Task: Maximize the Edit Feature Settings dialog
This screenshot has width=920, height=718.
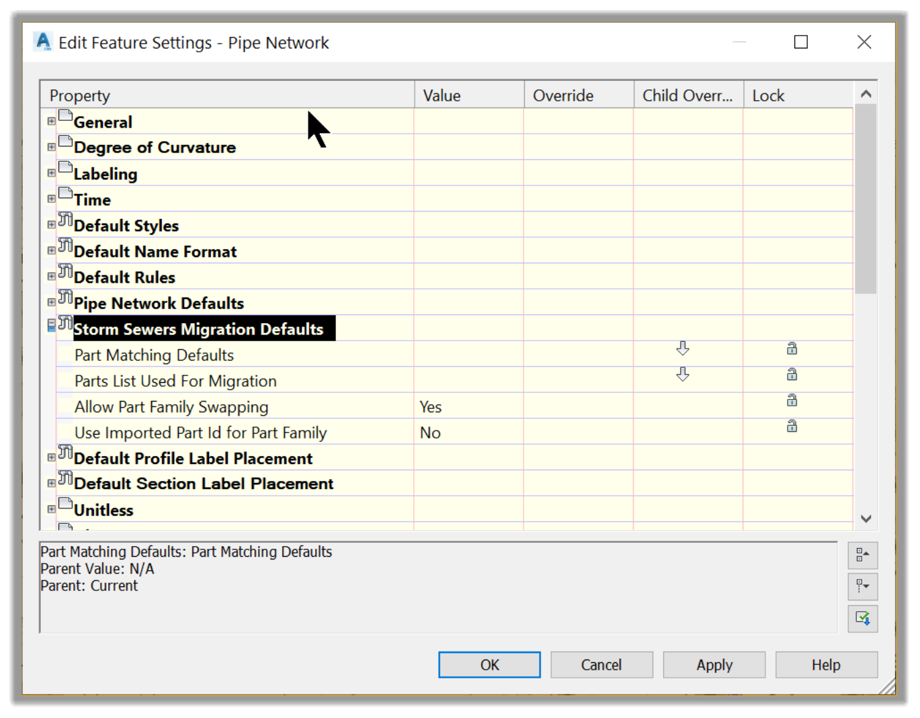Action: (x=800, y=42)
